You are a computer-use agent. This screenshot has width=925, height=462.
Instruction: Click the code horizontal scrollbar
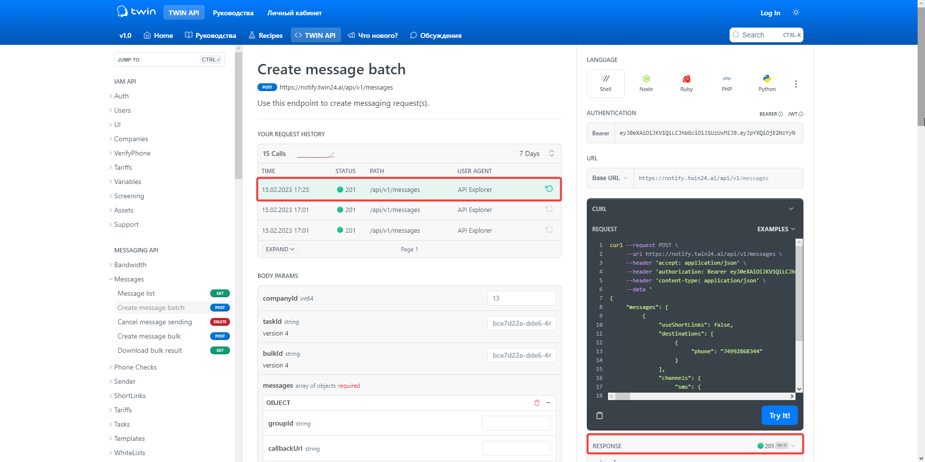[x=702, y=396]
